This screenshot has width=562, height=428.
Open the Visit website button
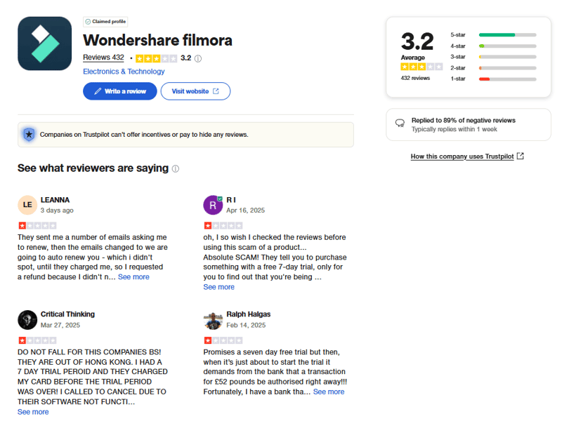coord(195,91)
